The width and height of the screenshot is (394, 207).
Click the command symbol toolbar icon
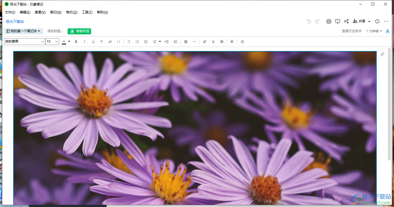click(x=232, y=42)
